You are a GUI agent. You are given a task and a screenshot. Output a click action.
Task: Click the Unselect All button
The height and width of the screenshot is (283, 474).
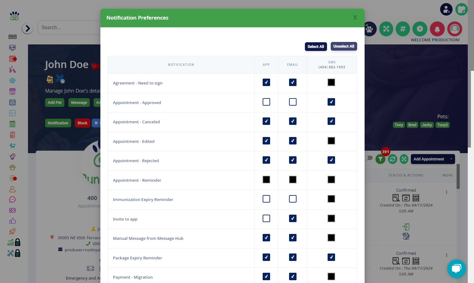[x=344, y=46]
